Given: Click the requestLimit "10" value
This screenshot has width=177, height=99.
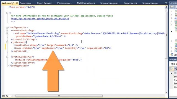Looking at the screenshot, I should [x=106, y=48].
